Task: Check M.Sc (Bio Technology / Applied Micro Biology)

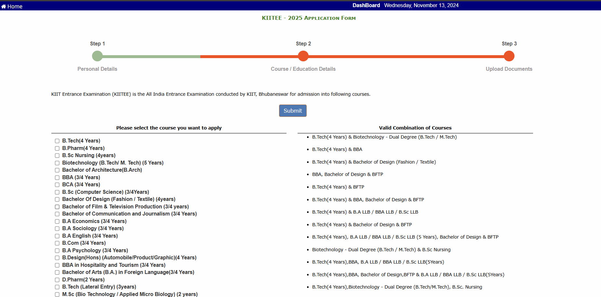Action: (57, 294)
